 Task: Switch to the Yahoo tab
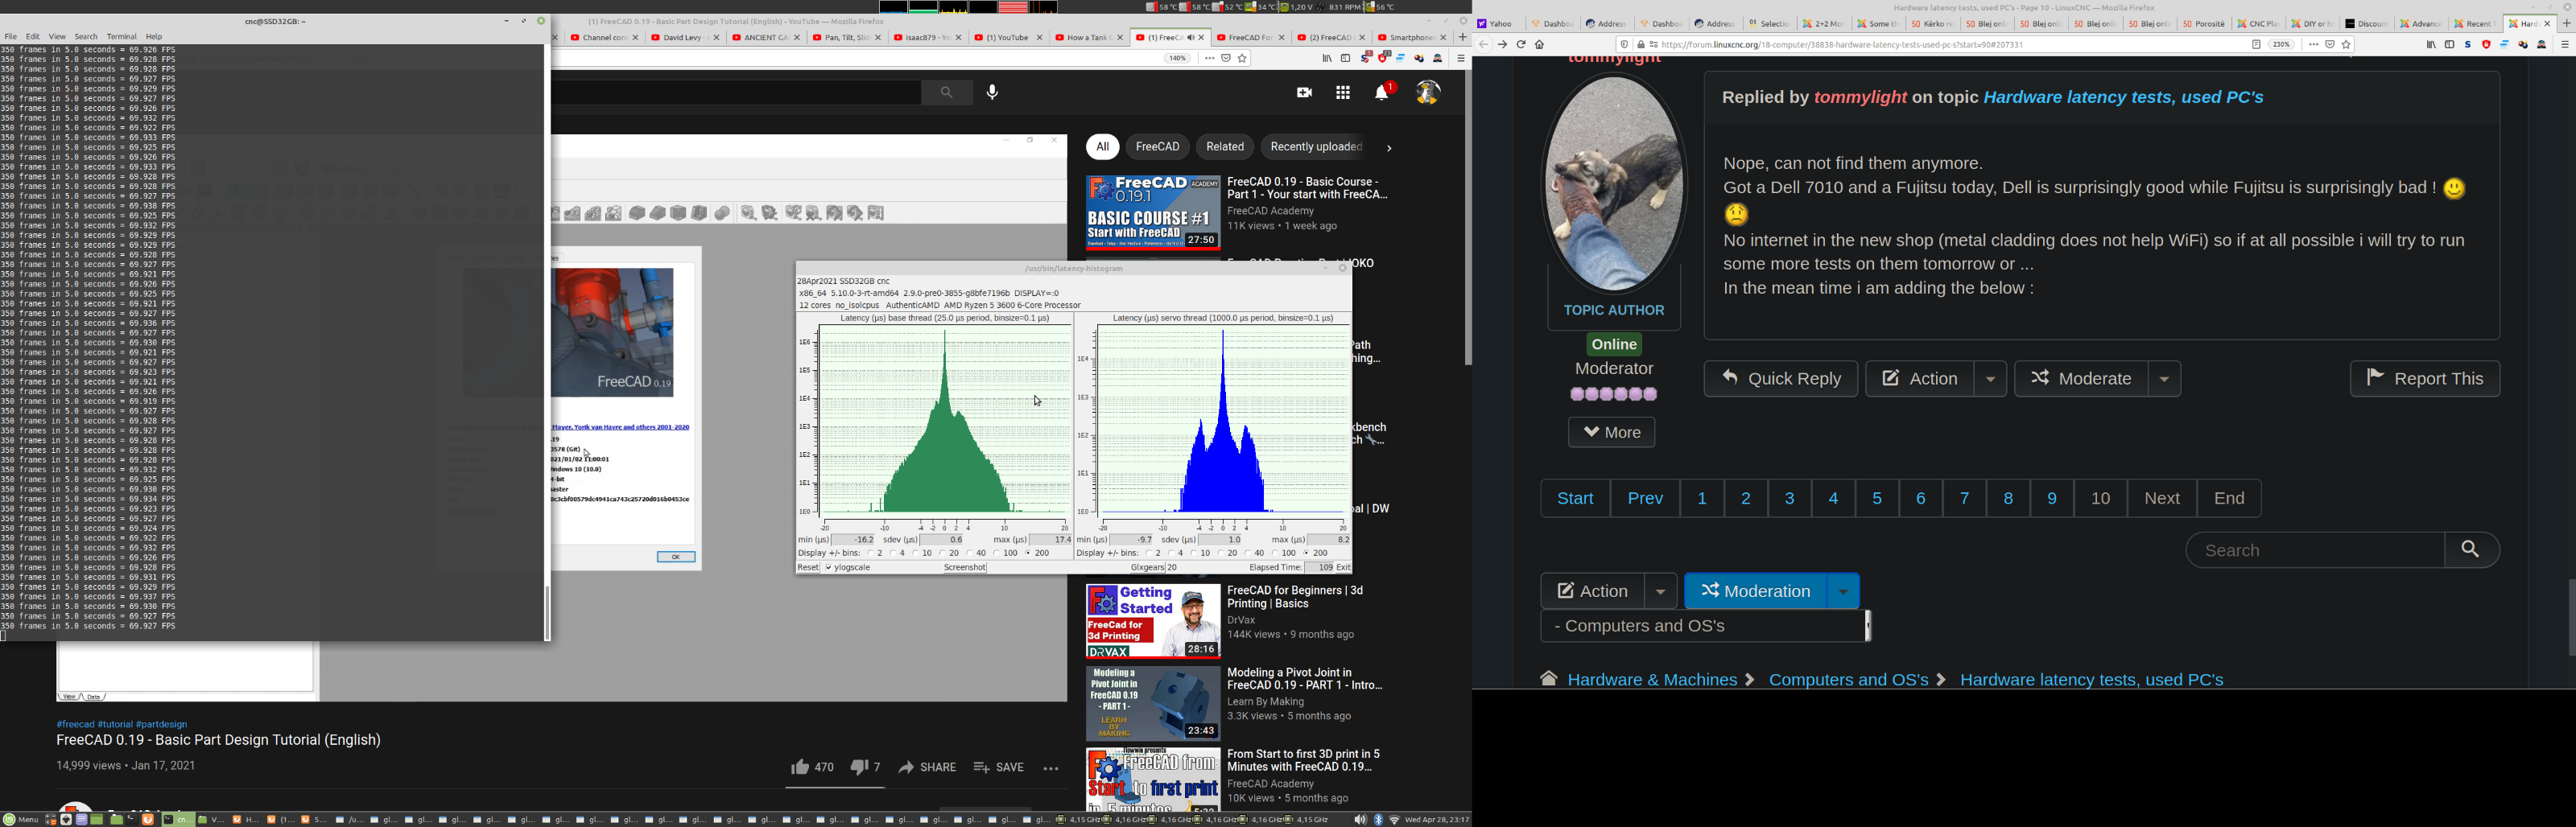[x=1497, y=24]
